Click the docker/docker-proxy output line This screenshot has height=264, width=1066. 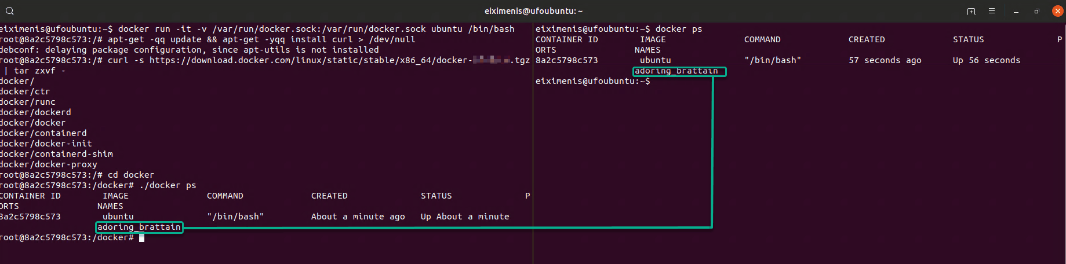coord(49,164)
